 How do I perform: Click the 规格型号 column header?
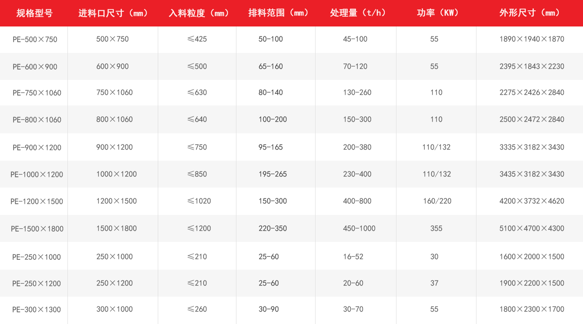(34, 13)
